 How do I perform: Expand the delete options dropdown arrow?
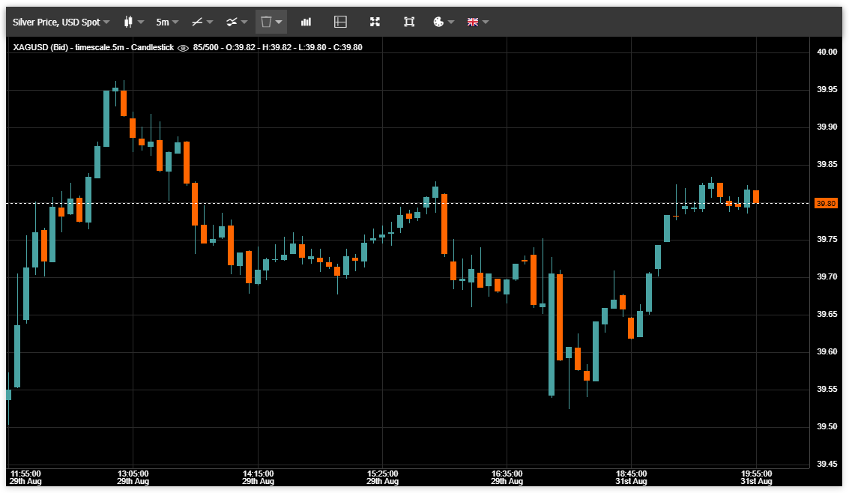click(279, 22)
